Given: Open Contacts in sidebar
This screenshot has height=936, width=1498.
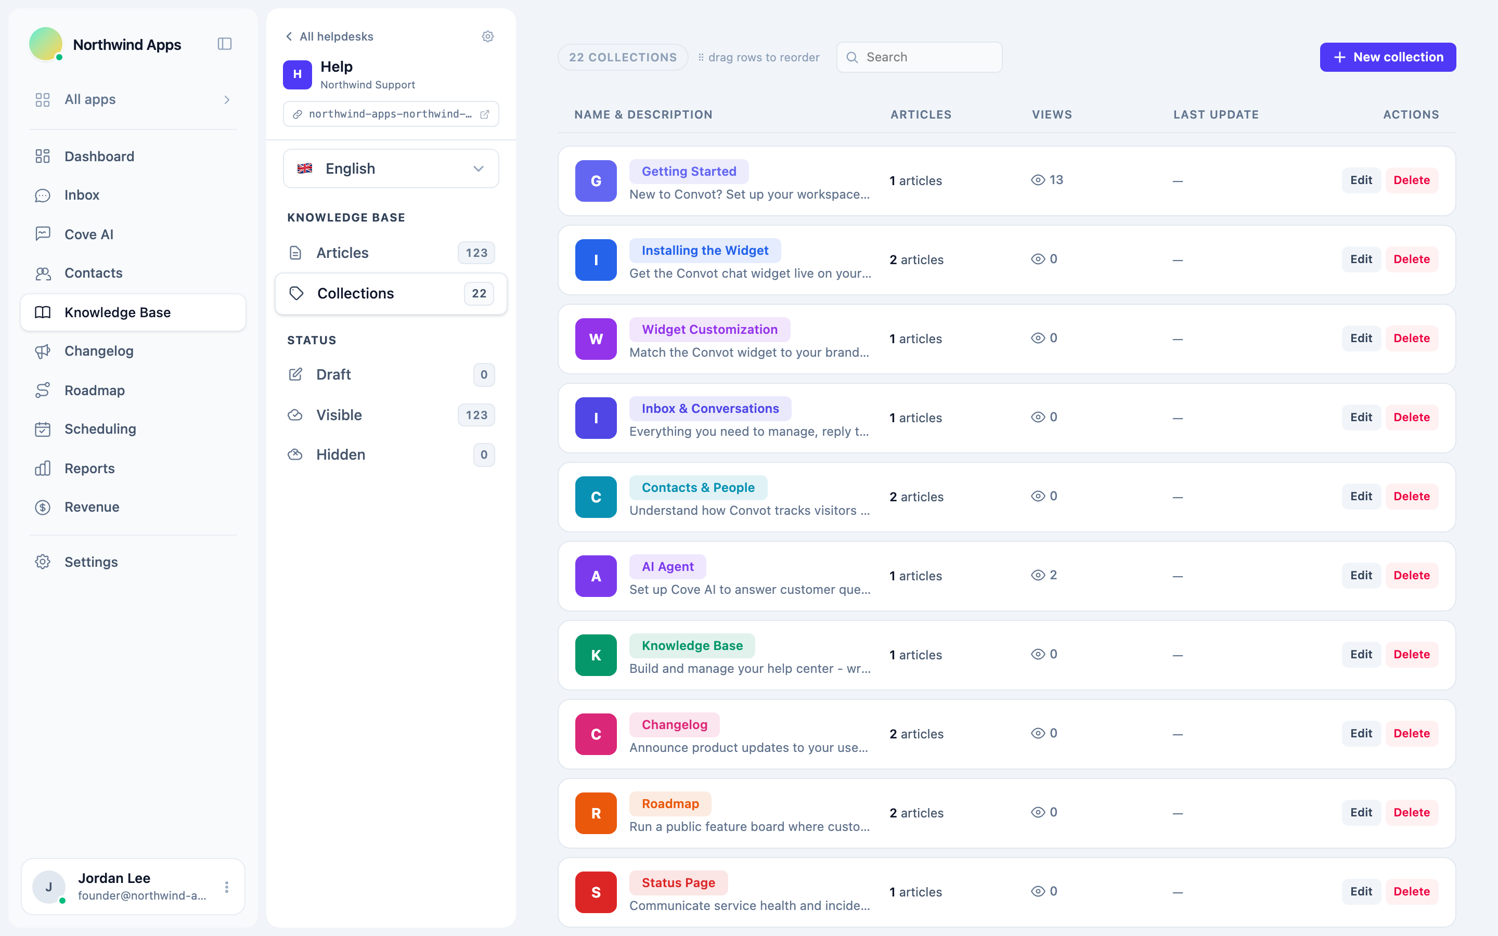Looking at the screenshot, I should [x=133, y=273].
